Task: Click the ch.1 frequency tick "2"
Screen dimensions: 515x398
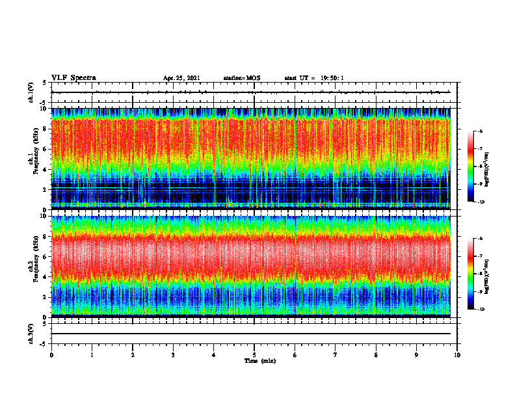Action: 45,189
